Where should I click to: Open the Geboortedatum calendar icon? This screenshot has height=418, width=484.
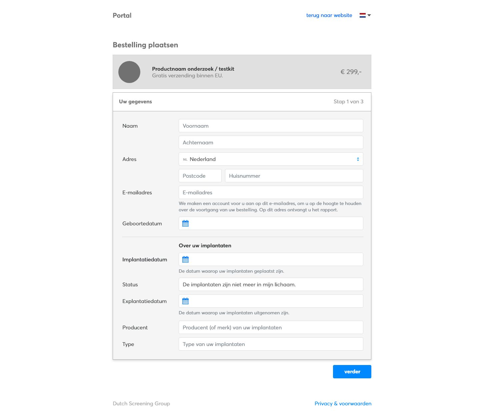(185, 223)
